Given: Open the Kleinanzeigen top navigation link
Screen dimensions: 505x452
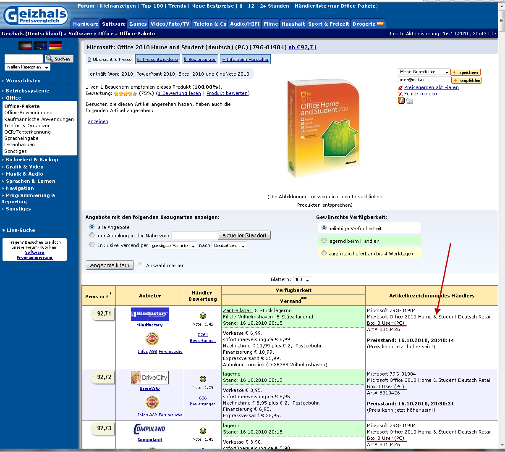Looking at the screenshot, I should click(x=118, y=6).
